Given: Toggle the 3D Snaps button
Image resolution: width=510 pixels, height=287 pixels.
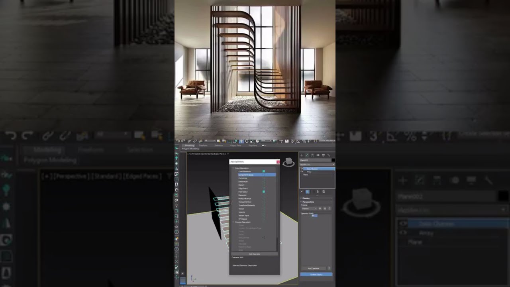Looking at the screenshot, I should 292,141.
